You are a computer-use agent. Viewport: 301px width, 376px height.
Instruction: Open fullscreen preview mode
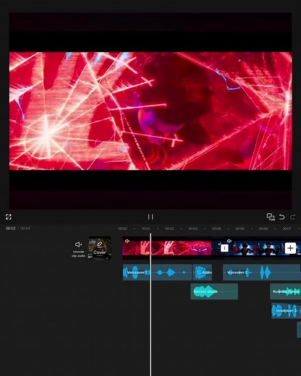coord(9,217)
